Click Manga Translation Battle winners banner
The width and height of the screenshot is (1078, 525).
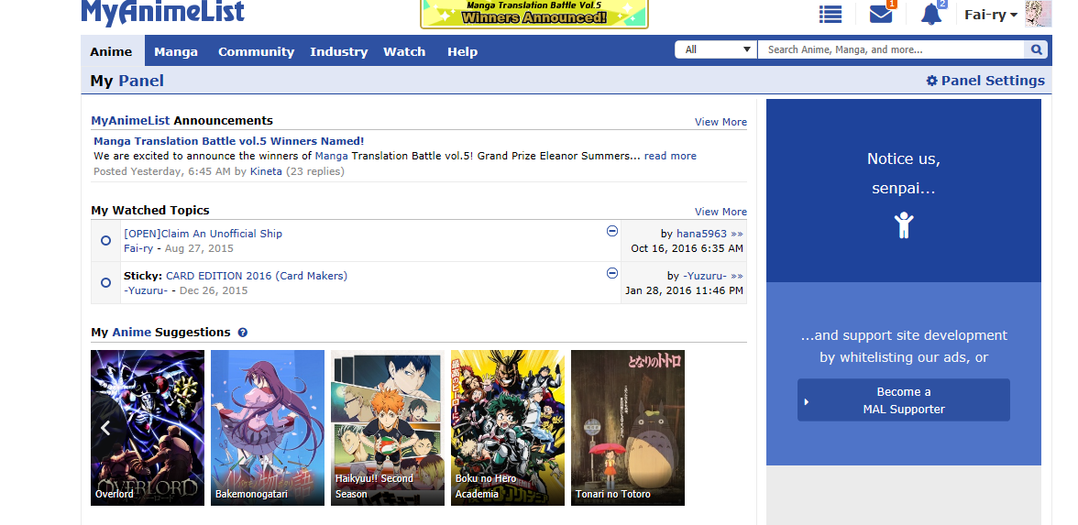point(534,14)
